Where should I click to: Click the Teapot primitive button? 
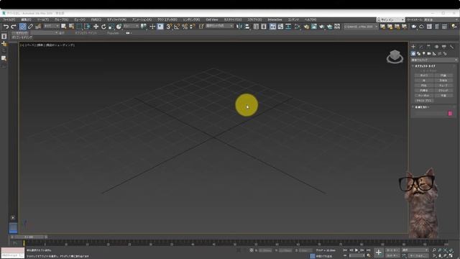pos(423,96)
